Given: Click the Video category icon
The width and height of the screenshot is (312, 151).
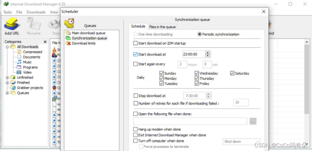Looking at the screenshot, I should tap(19, 72).
